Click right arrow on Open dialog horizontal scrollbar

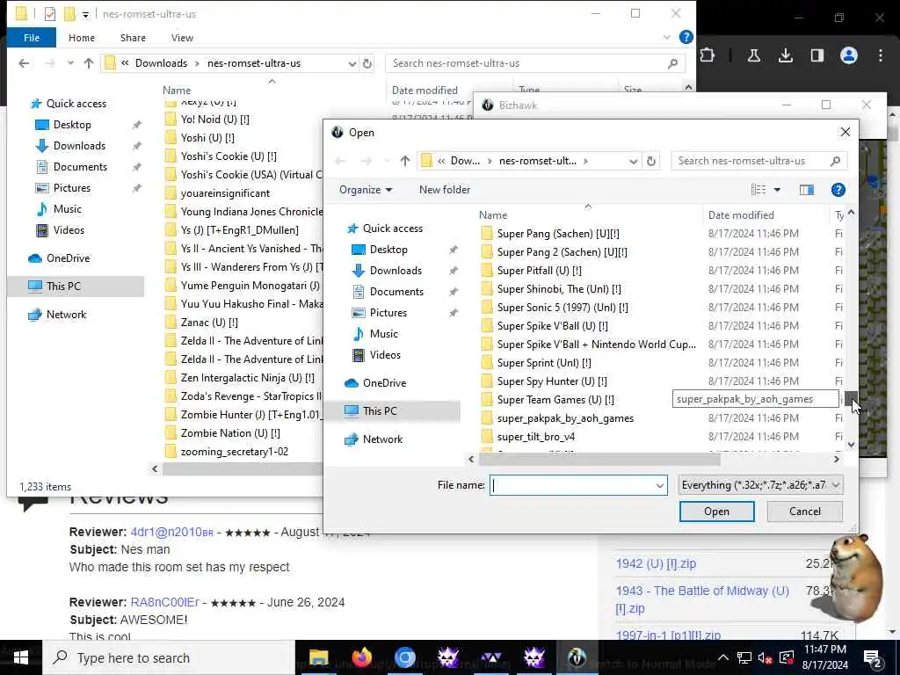tap(837, 459)
